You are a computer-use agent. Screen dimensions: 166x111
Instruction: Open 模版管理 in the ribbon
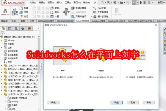click(x=66, y=12)
